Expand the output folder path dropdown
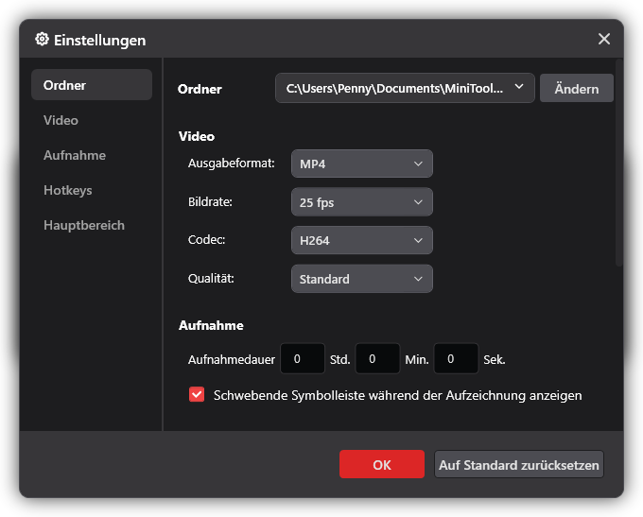Image resolution: width=643 pixels, height=517 pixels. coord(405,88)
